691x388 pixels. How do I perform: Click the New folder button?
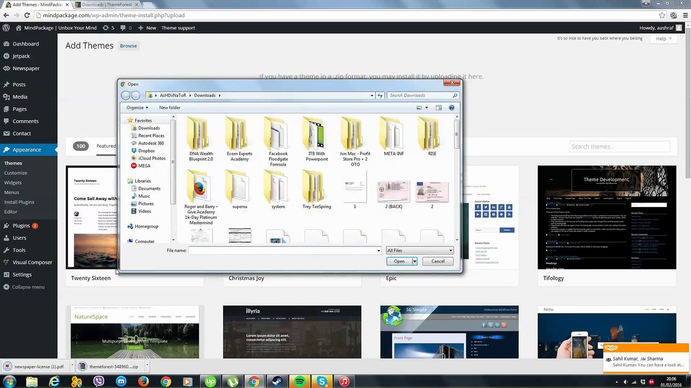coord(170,108)
